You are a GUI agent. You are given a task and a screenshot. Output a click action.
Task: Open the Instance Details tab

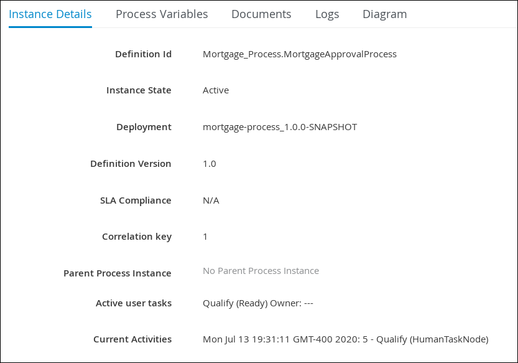[x=50, y=14]
